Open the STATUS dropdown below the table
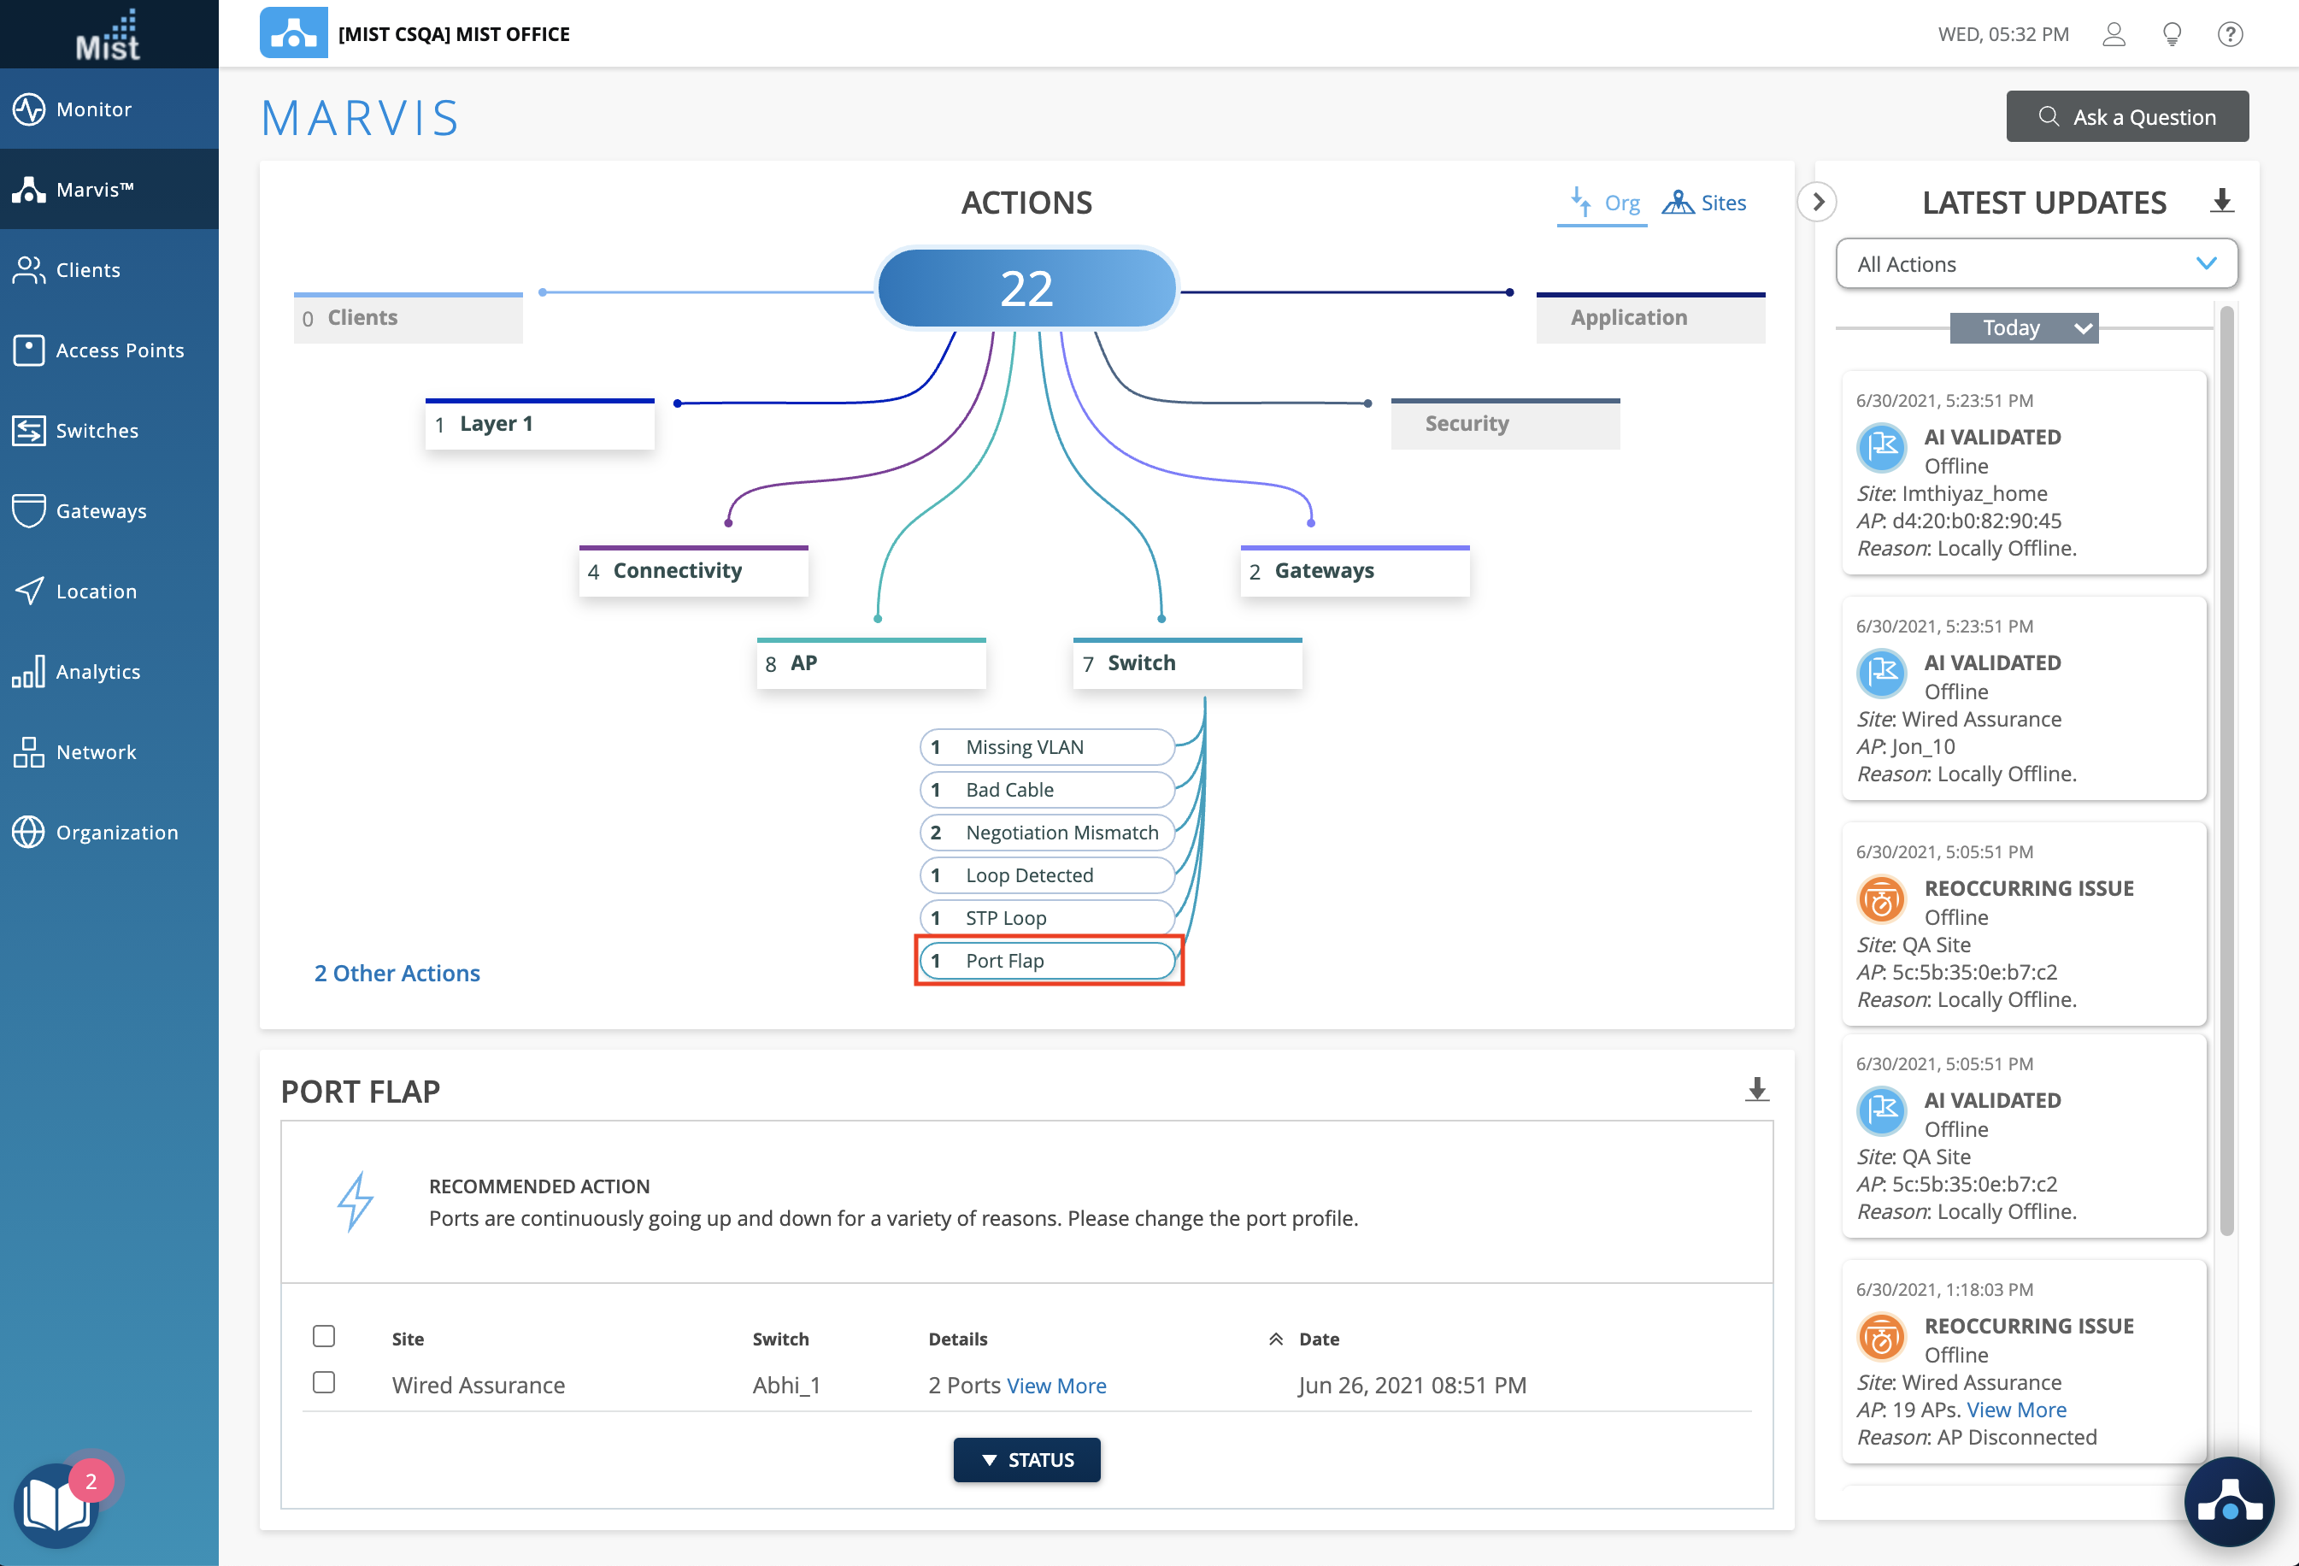This screenshot has width=2299, height=1566. pos(1026,1459)
